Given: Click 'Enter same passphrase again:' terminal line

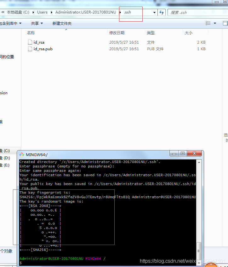Looking at the screenshot, I should tap(50, 171).
